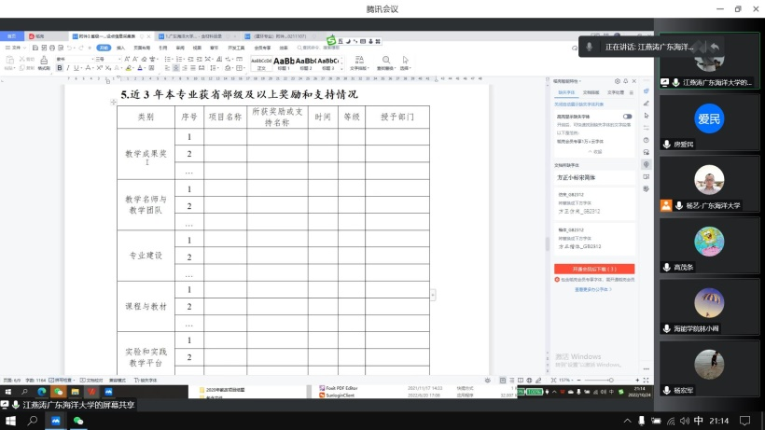765x430 pixels.
Task: Select the 文档排版 panel tab
Action: 591,92
